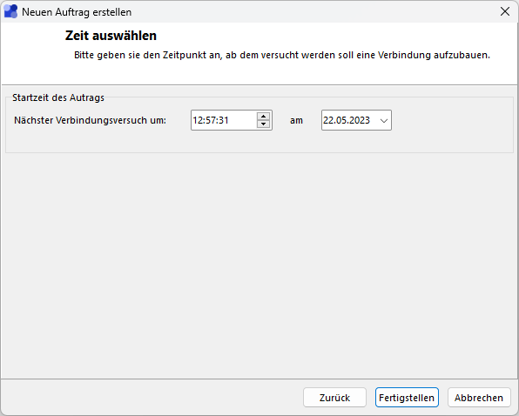The image size is (519, 416).
Task: Go back with the Zurück button
Action: pyautogui.click(x=334, y=398)
